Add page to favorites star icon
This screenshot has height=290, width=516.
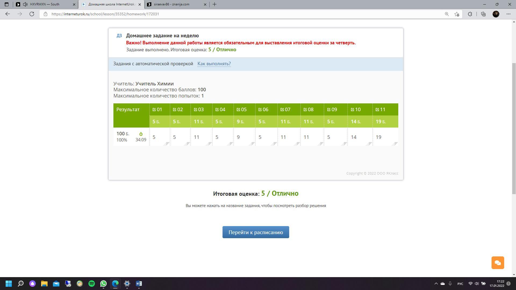[x=457, y=14]
